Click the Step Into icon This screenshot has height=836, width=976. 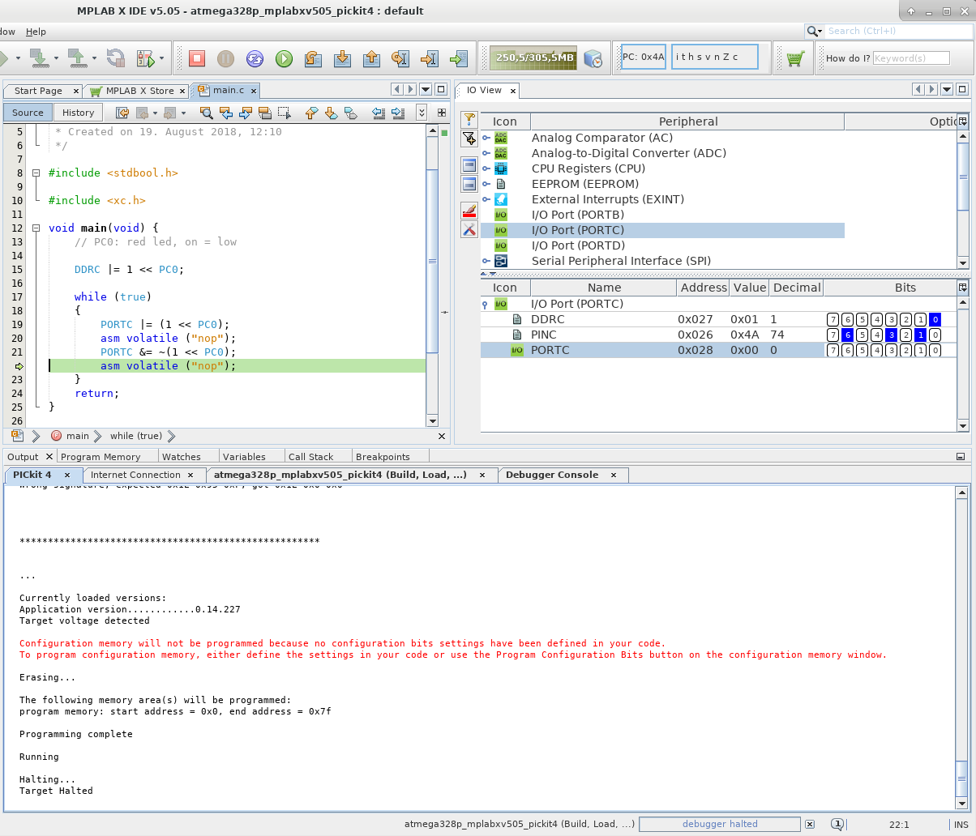342,58
